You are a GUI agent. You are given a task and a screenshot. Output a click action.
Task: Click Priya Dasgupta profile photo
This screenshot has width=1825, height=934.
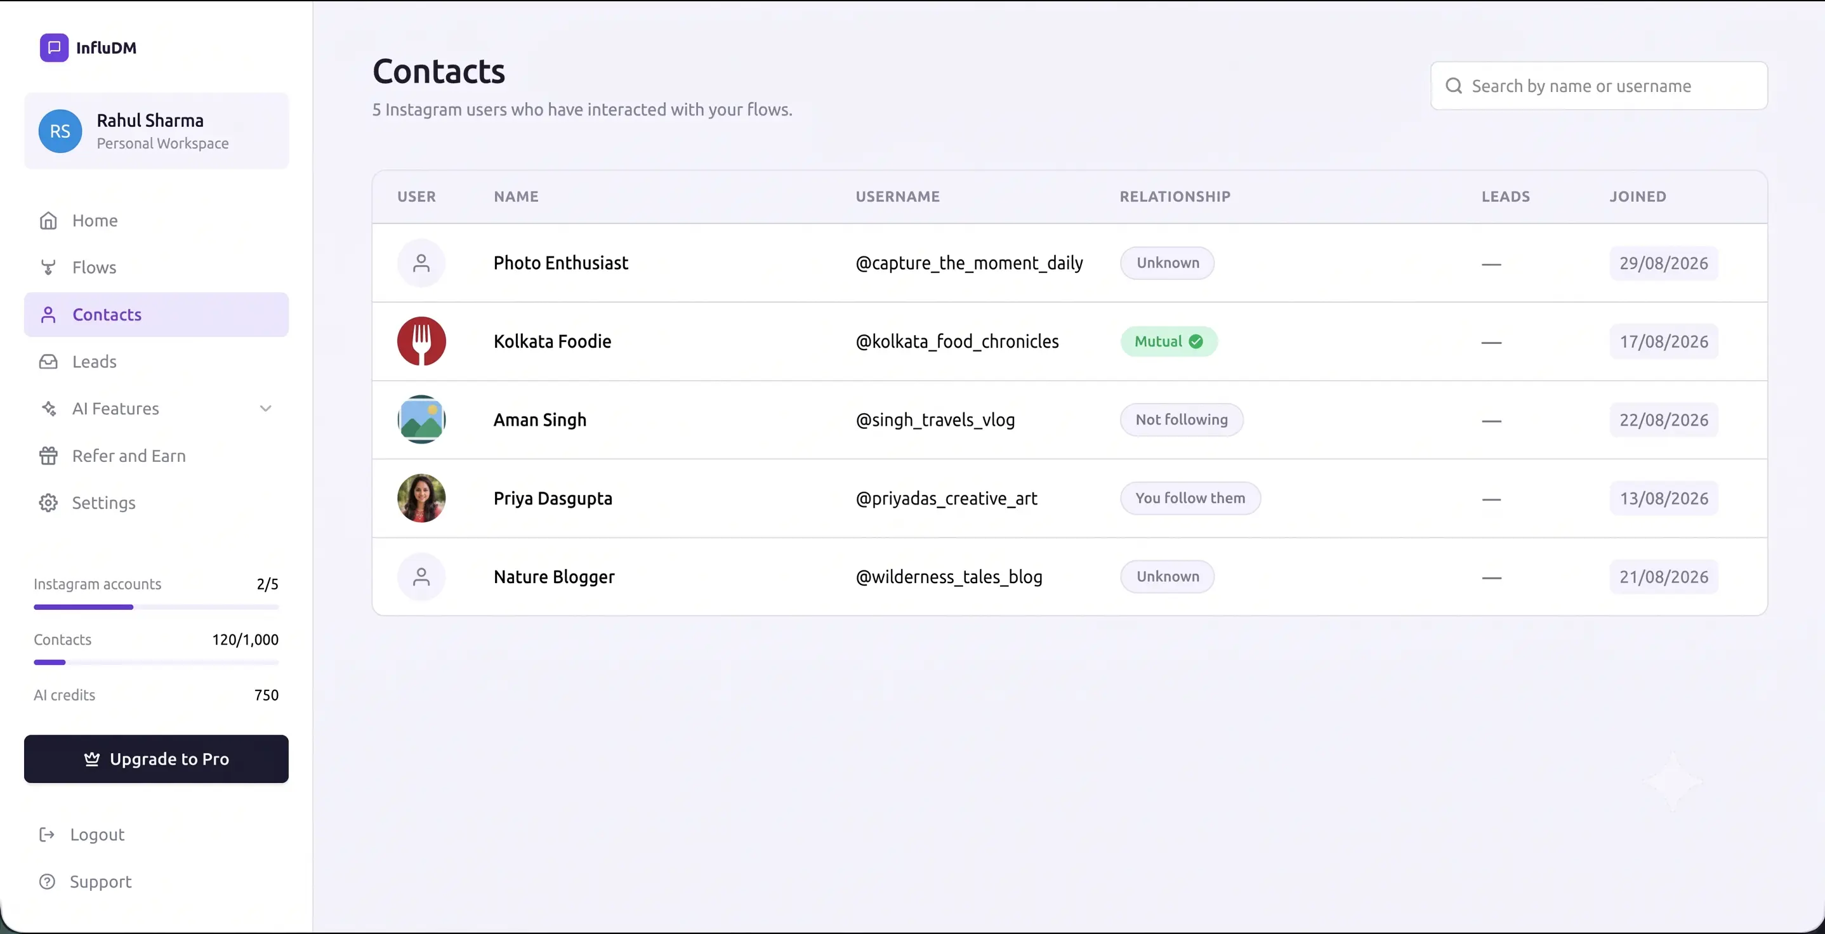(421, 498)
